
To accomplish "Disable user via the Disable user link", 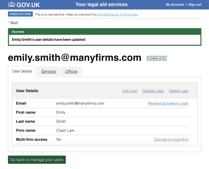I will click(153, 91).
